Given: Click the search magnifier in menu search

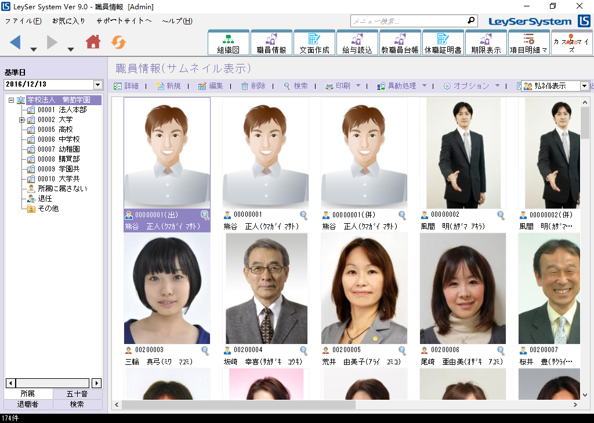Looking at the screenshot, I should [x=471, y=20].
